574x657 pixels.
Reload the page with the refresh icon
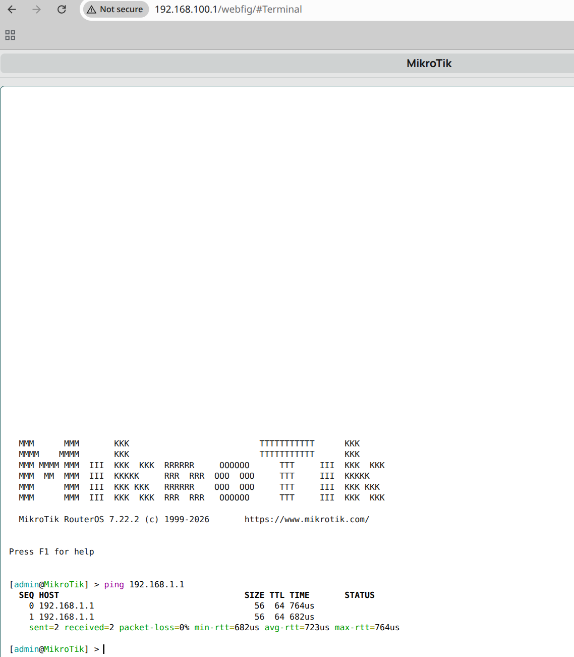[62, 9]
